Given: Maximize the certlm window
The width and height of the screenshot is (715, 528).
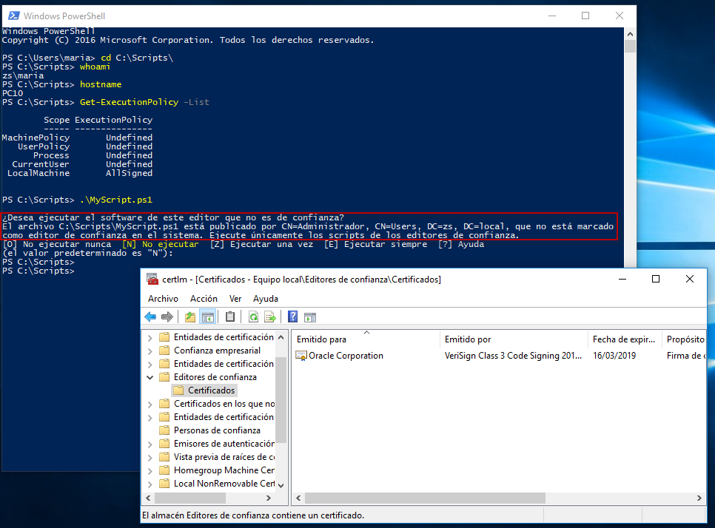Looking at the screenshot, I should point(656,279).
